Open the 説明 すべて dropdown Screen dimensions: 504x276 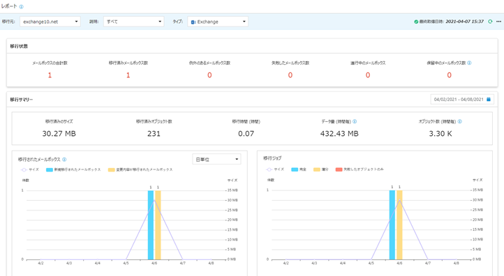[x=134, y=22]
